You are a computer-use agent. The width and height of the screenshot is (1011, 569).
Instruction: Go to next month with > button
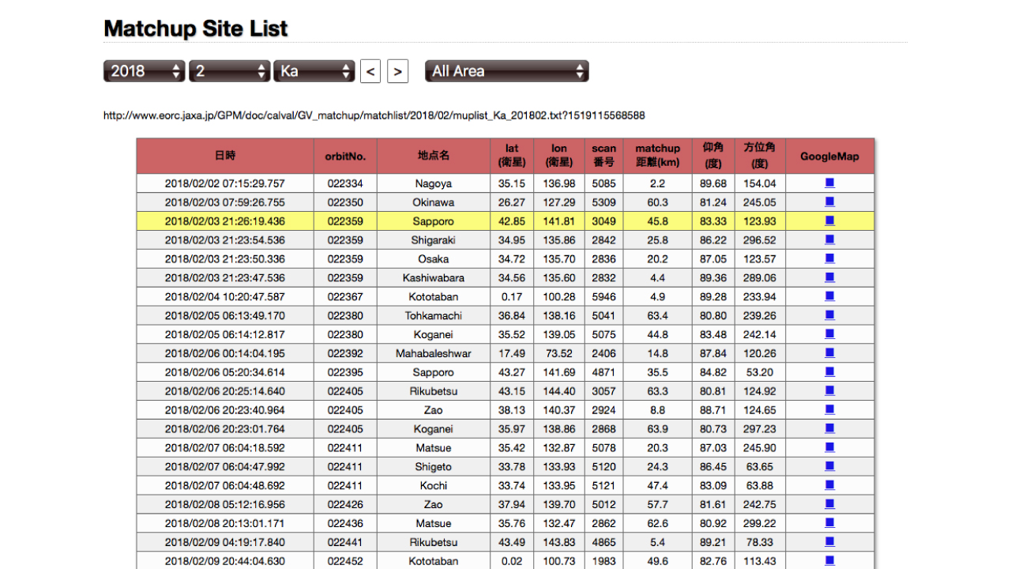(397, 71)
